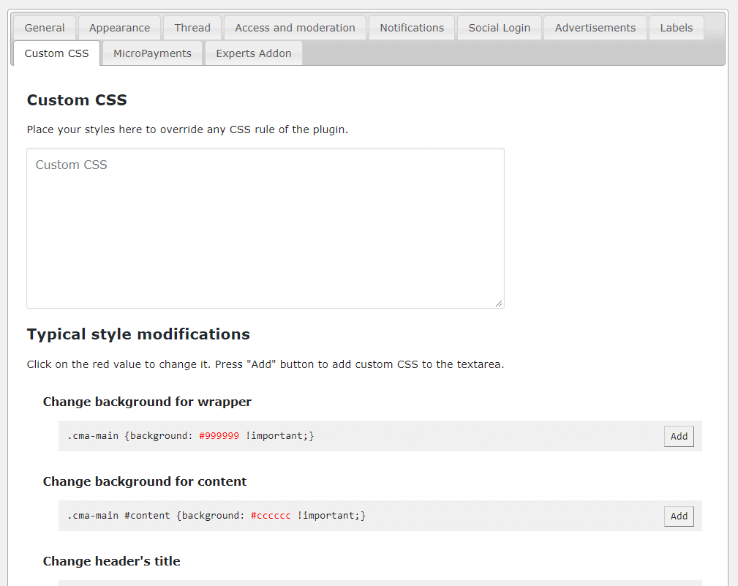The image size is (738, 586).
Task: Edit the red #cccccc color value
Action: [271, 516]
